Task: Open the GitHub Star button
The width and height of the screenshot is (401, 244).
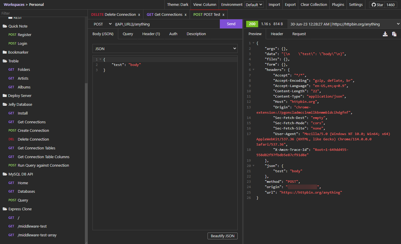Action: [x=377, y=5]
